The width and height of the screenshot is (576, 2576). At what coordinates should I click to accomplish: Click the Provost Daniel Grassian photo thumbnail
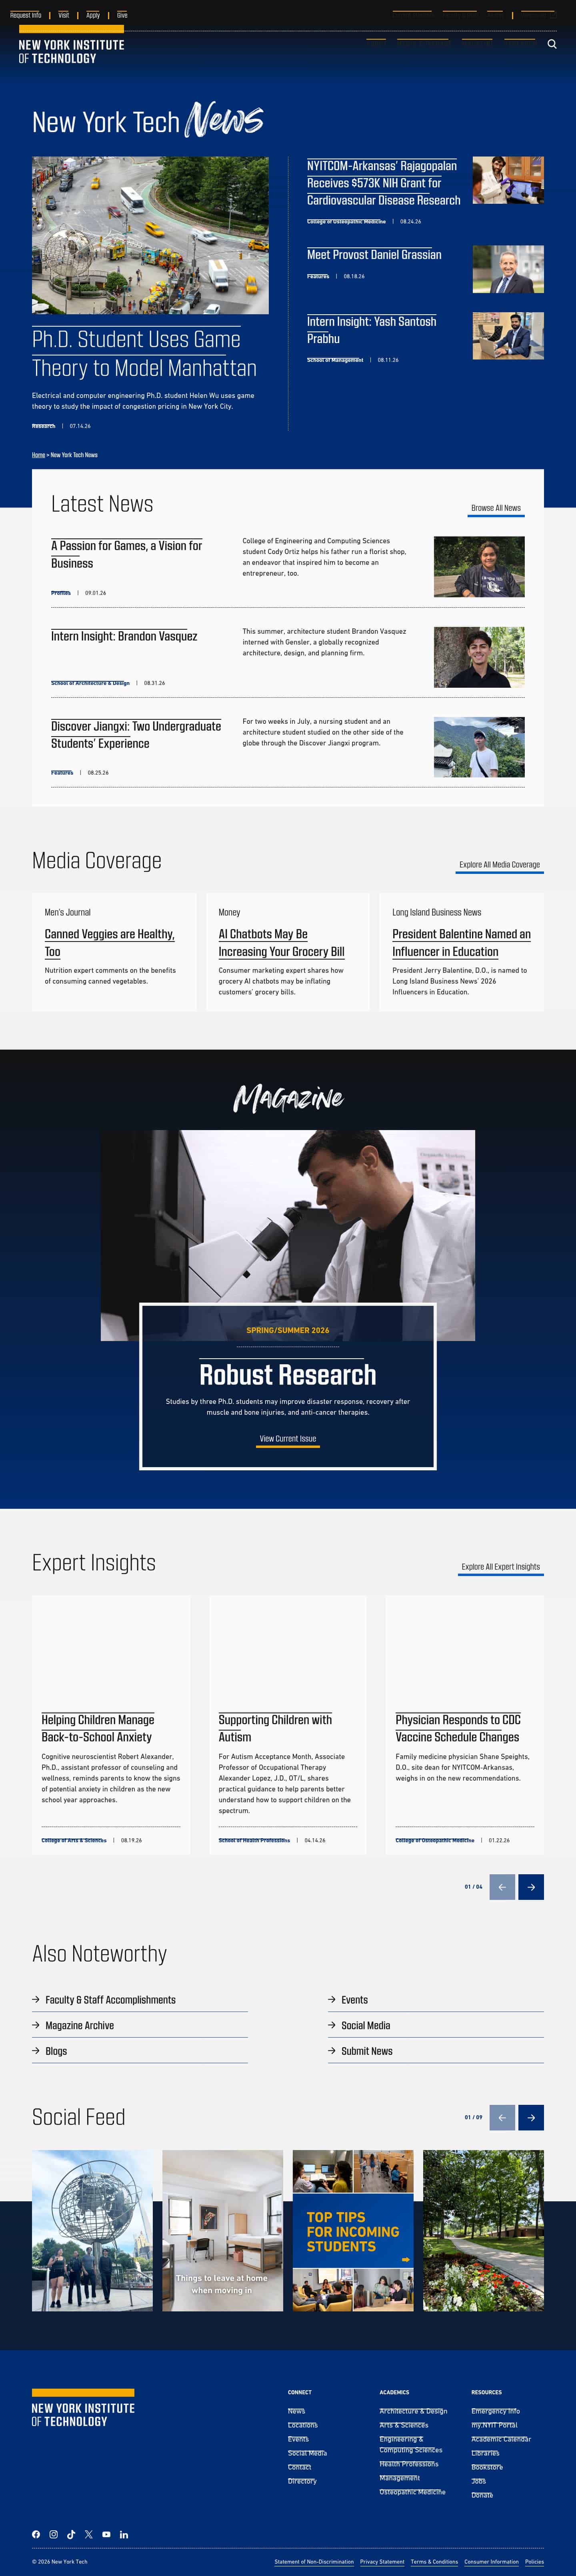[508, 269]
